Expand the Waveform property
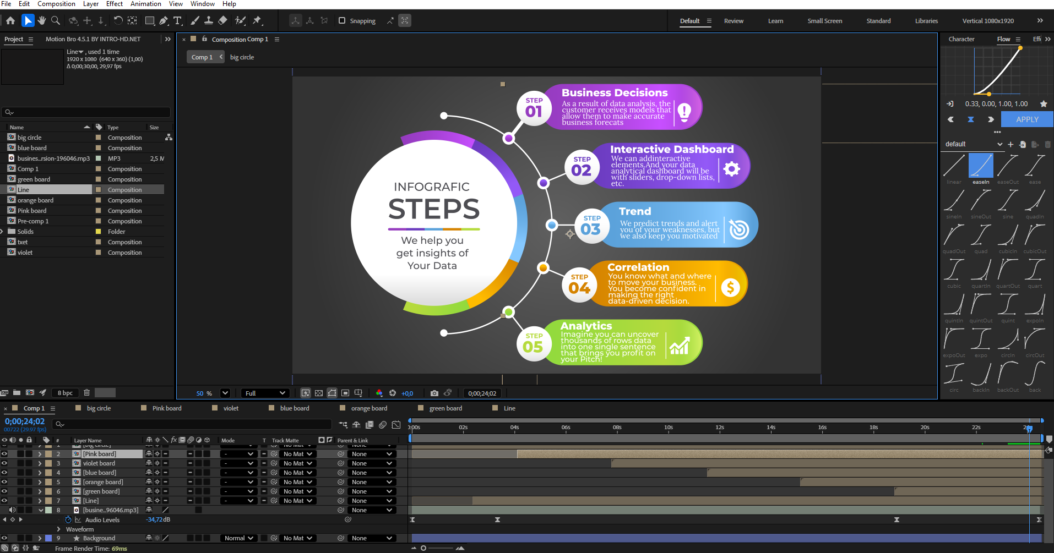The image size is (1054, 553). (58, 529)
